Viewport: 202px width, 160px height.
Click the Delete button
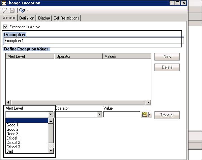point(167,67)
